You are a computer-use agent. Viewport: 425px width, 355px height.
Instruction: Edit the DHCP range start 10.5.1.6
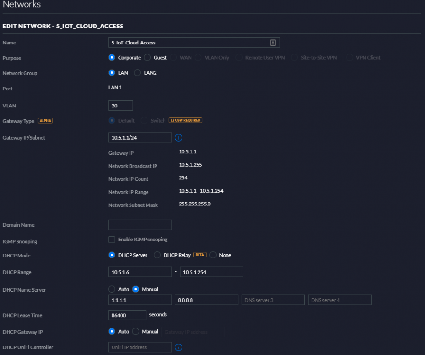coord(140,272)
